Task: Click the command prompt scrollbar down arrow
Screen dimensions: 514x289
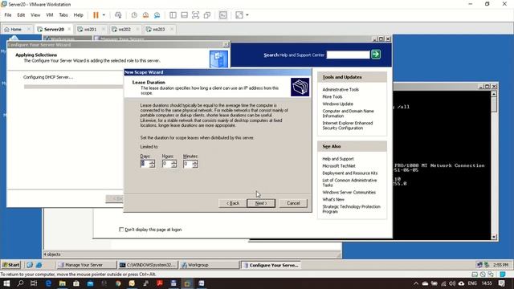Action: point(494,237)
